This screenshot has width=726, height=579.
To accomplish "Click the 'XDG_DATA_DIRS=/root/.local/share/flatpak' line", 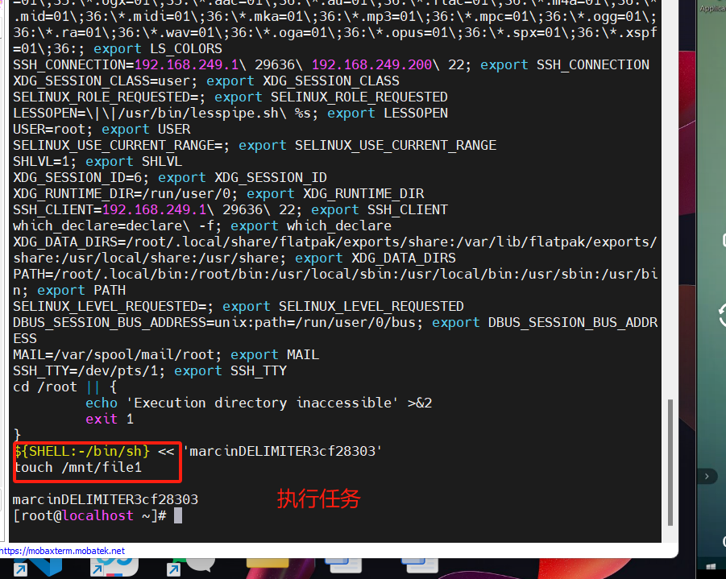I will point(334,242).
